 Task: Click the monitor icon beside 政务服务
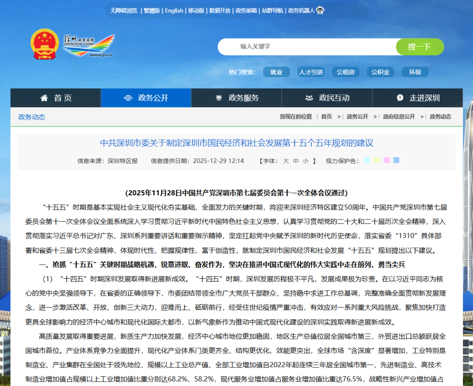tap(219, 98)
